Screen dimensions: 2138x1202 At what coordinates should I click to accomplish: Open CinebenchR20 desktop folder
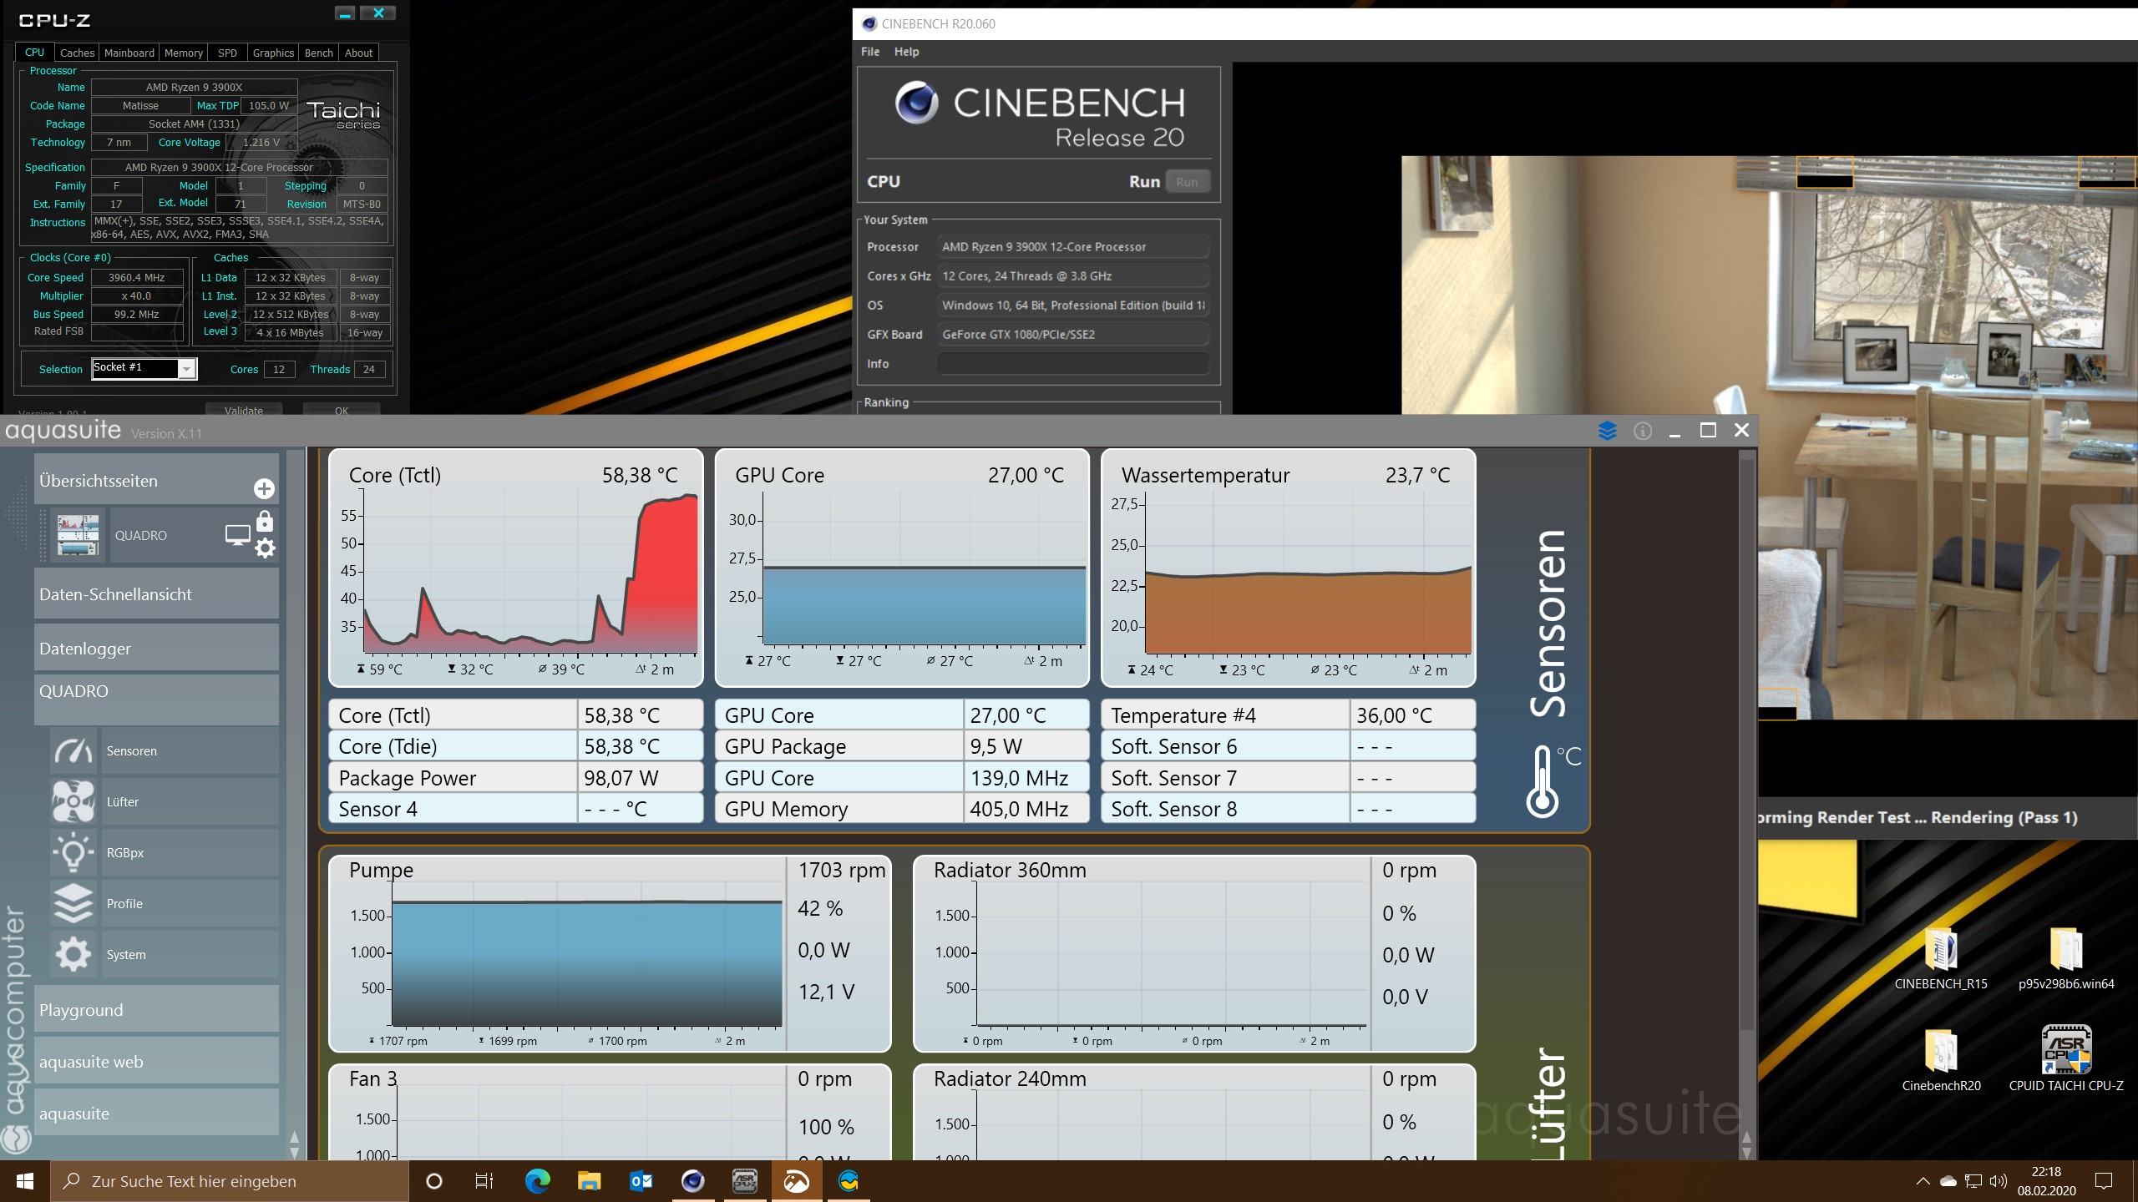tap(1941, 1060)
